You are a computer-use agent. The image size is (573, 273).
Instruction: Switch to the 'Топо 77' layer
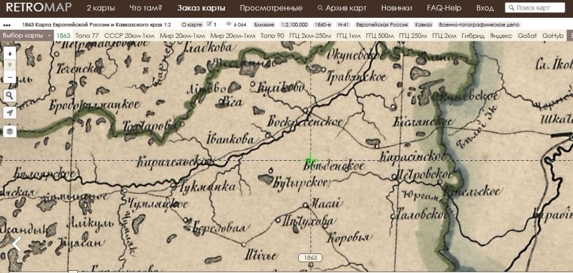pyautogui.click(x=87, y=36)
